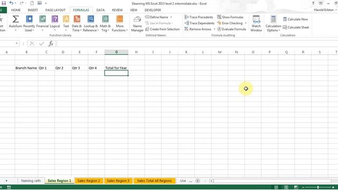Expand the Remove Arrows dropdown arrow

tap(214, 29)
